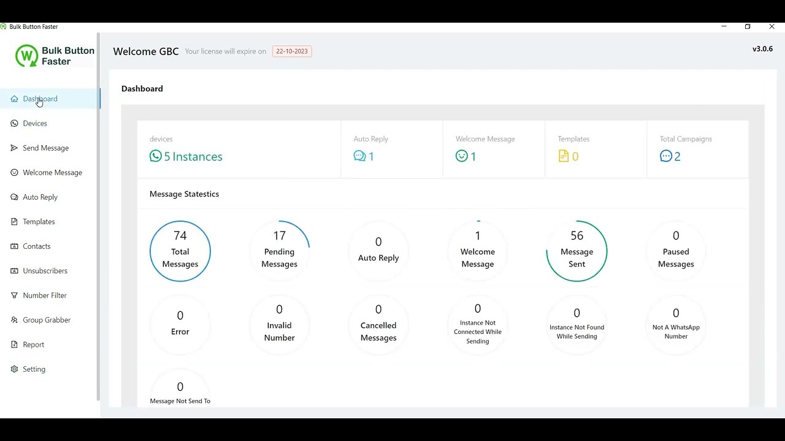The height and width of the screenshot is (441, 785).
Task: Click the 0 Auto Reply statistic circle
Action: pos(378,251)
